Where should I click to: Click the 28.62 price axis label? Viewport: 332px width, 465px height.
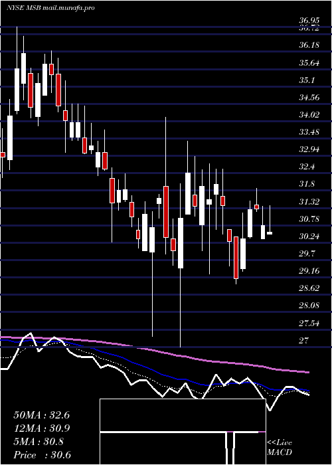tap(309, 288)
